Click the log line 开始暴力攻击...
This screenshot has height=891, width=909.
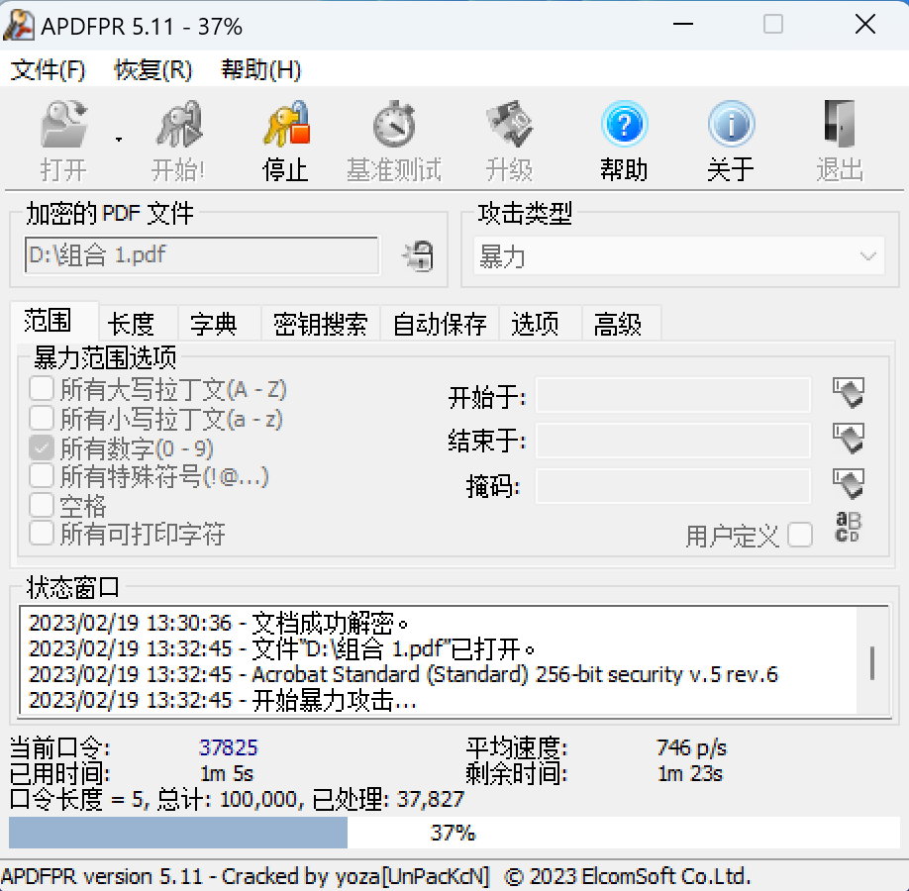[222, 701]
